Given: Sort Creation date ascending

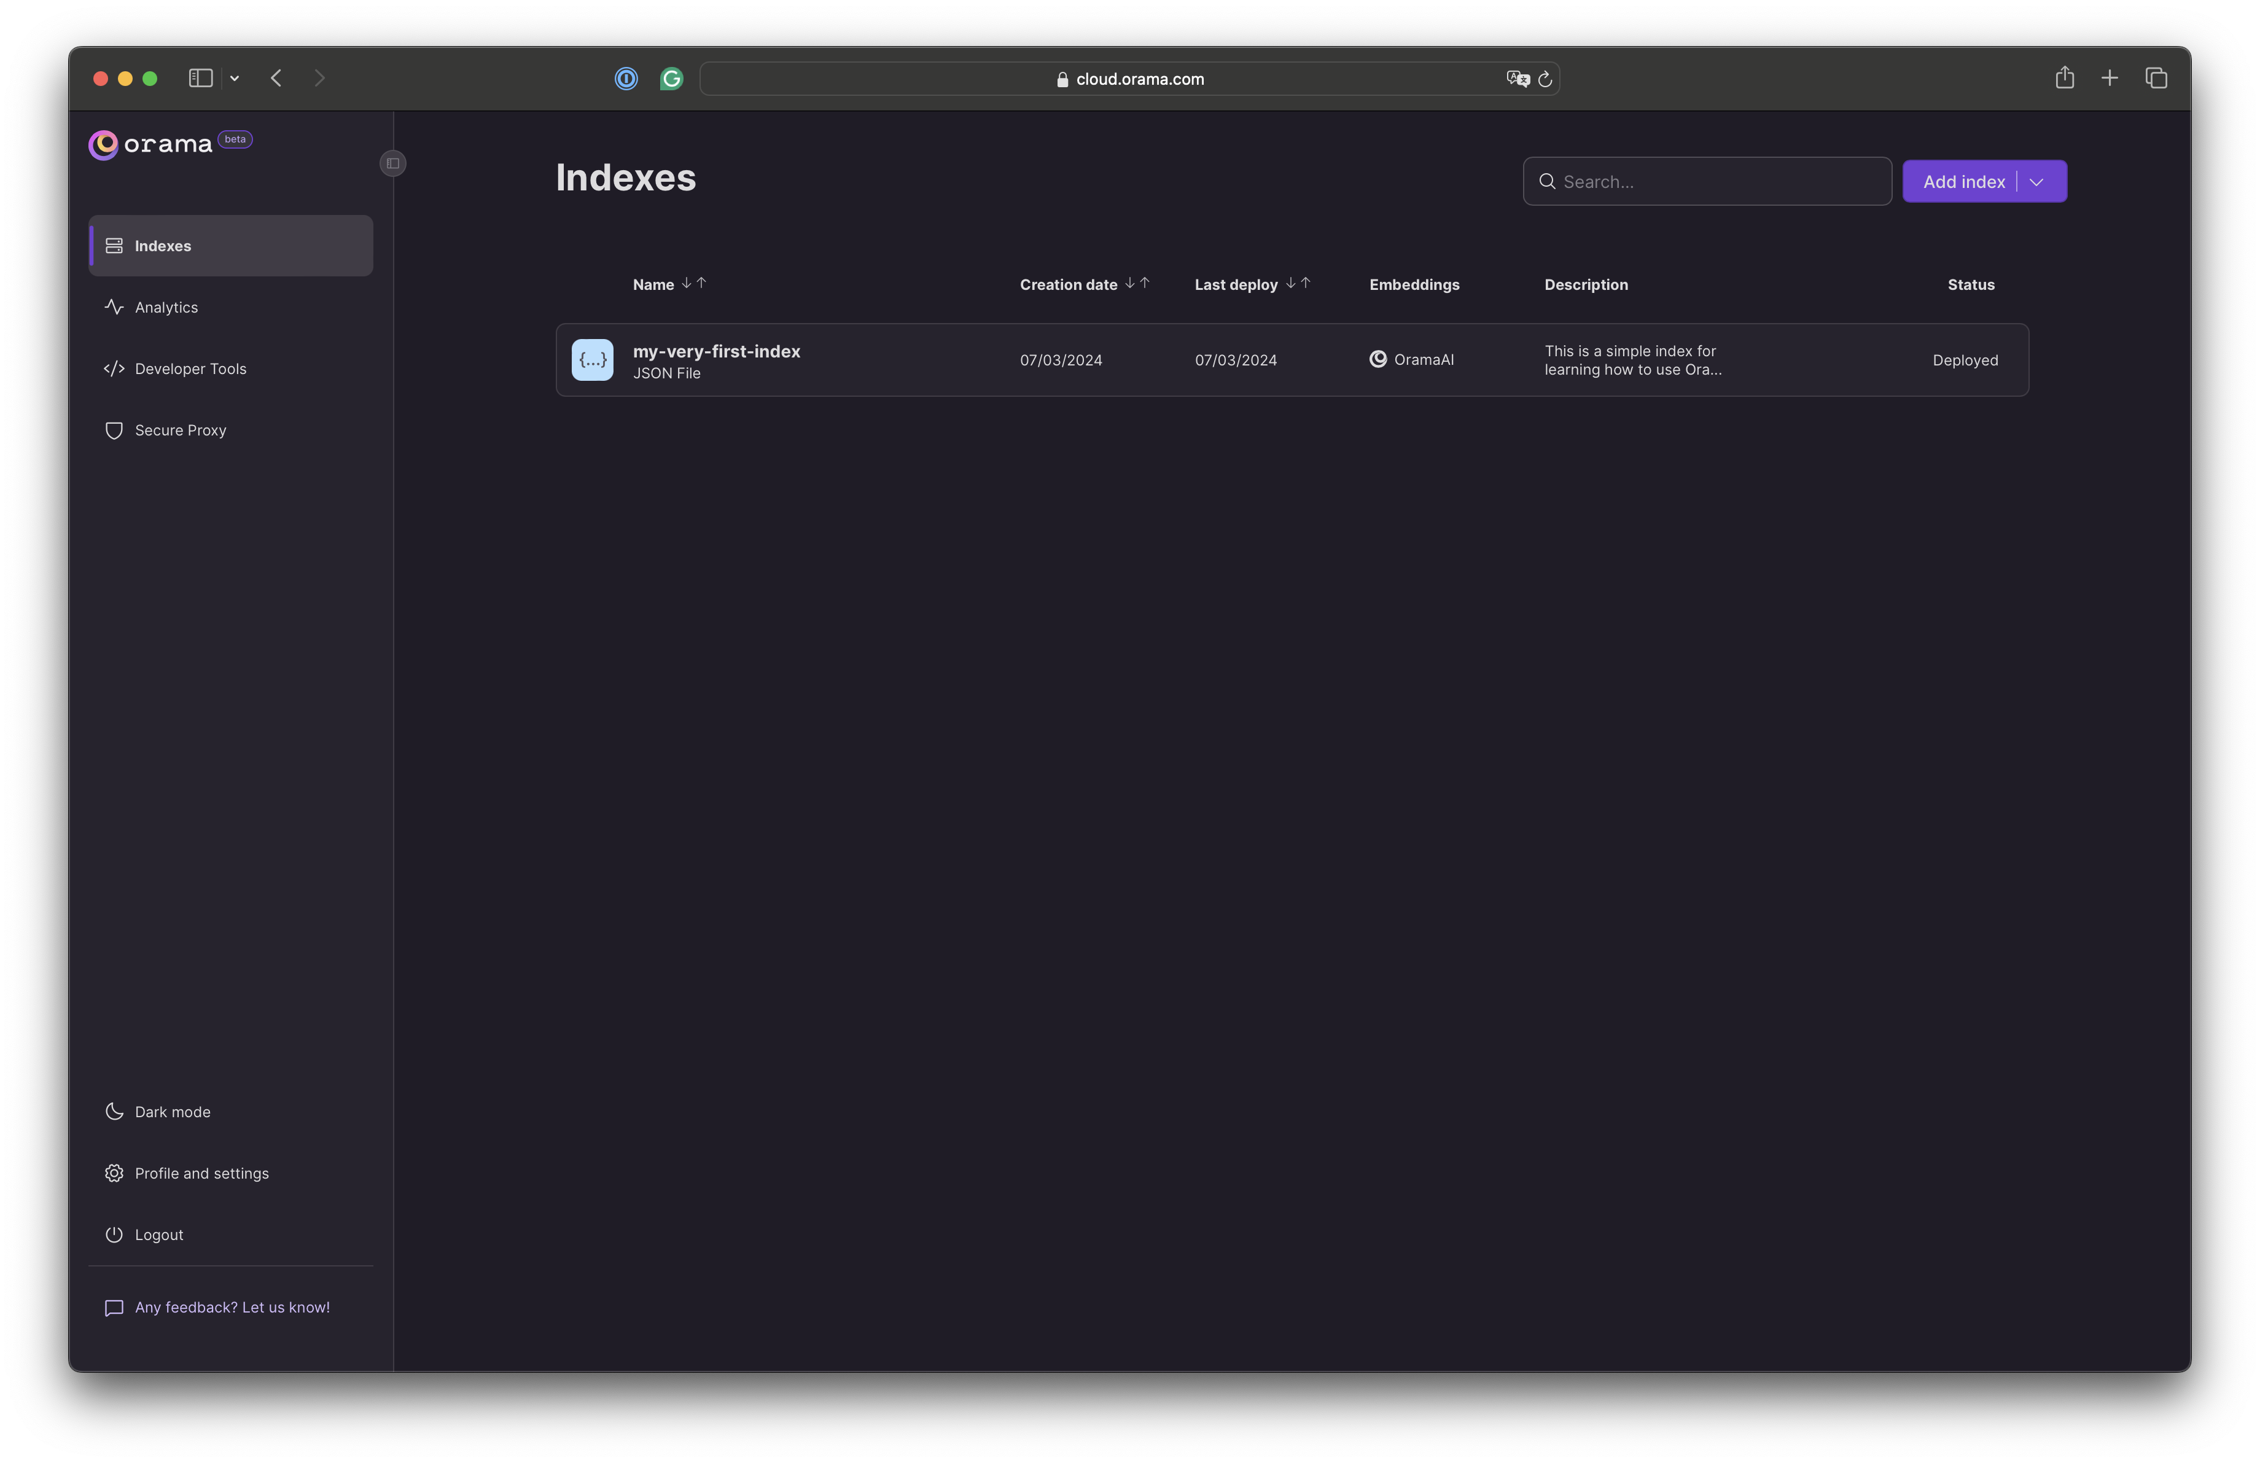Looking at the screenshot, I should point(1145,283).
